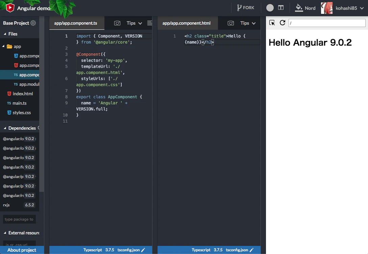Click Typescript 3.7.5 label under HTML editor

207,250
